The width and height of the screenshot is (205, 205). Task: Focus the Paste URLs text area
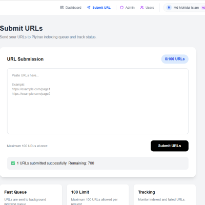point(98,101)
